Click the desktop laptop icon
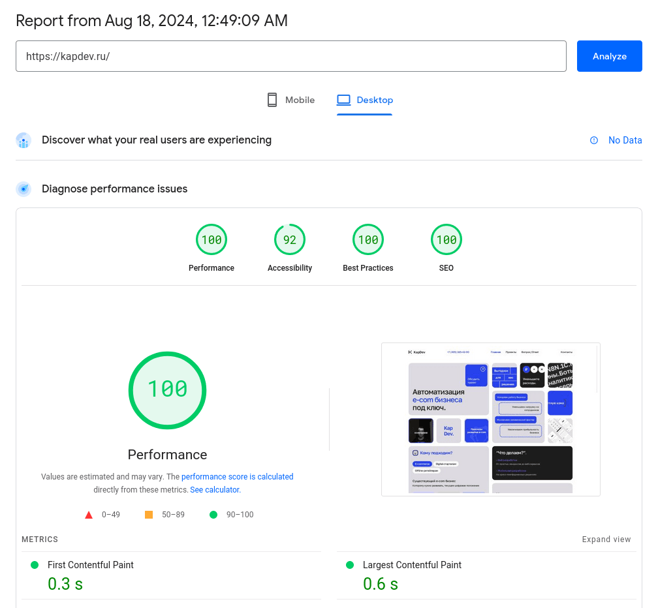 tap(343, 100)
